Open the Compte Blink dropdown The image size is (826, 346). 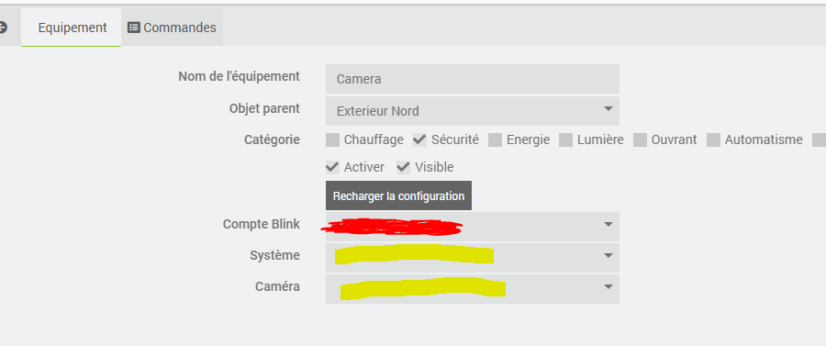(x=472, y=227)
